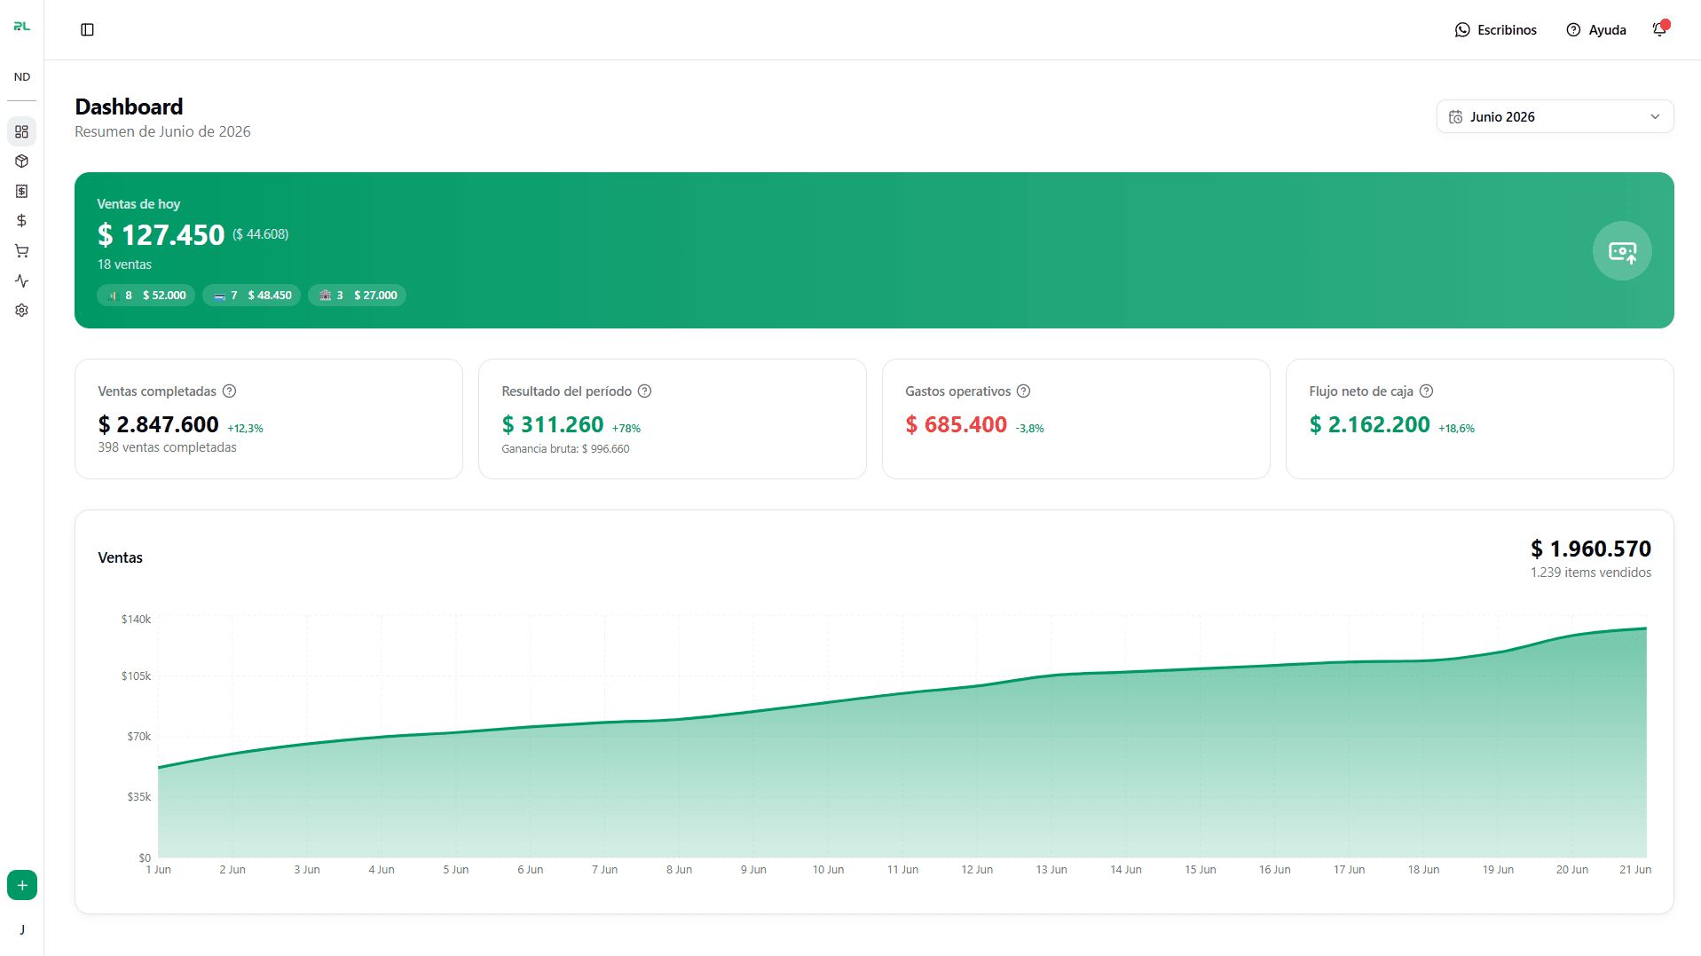The width and height of the screenshot is (1701, 956).
Task: Open the products box icon in sidebar
Action: (x=22, y=162)
